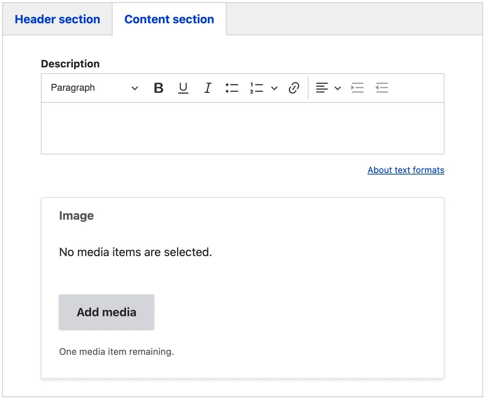Screen dimensions: 486x400
Task: Toggle bold formatting in the Description editor
Action: (158, 88)
